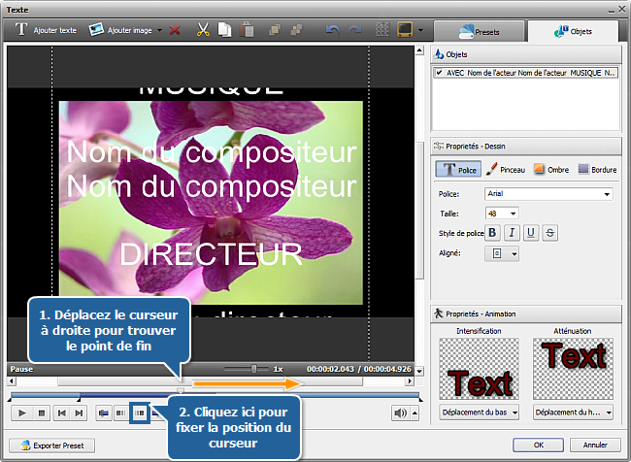Click the scissors Cut icon

click(x=204, y=30)
